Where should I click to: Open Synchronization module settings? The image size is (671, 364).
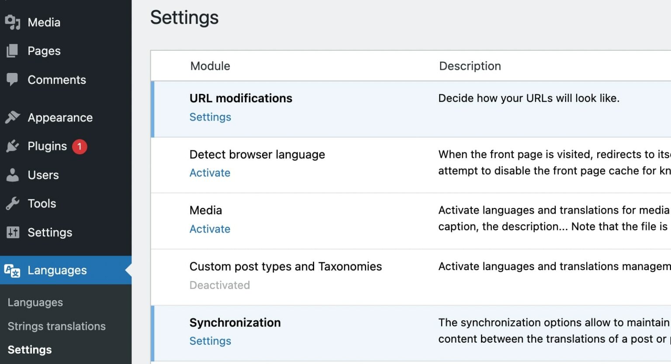pyautogui.click(x=210, y=341)
